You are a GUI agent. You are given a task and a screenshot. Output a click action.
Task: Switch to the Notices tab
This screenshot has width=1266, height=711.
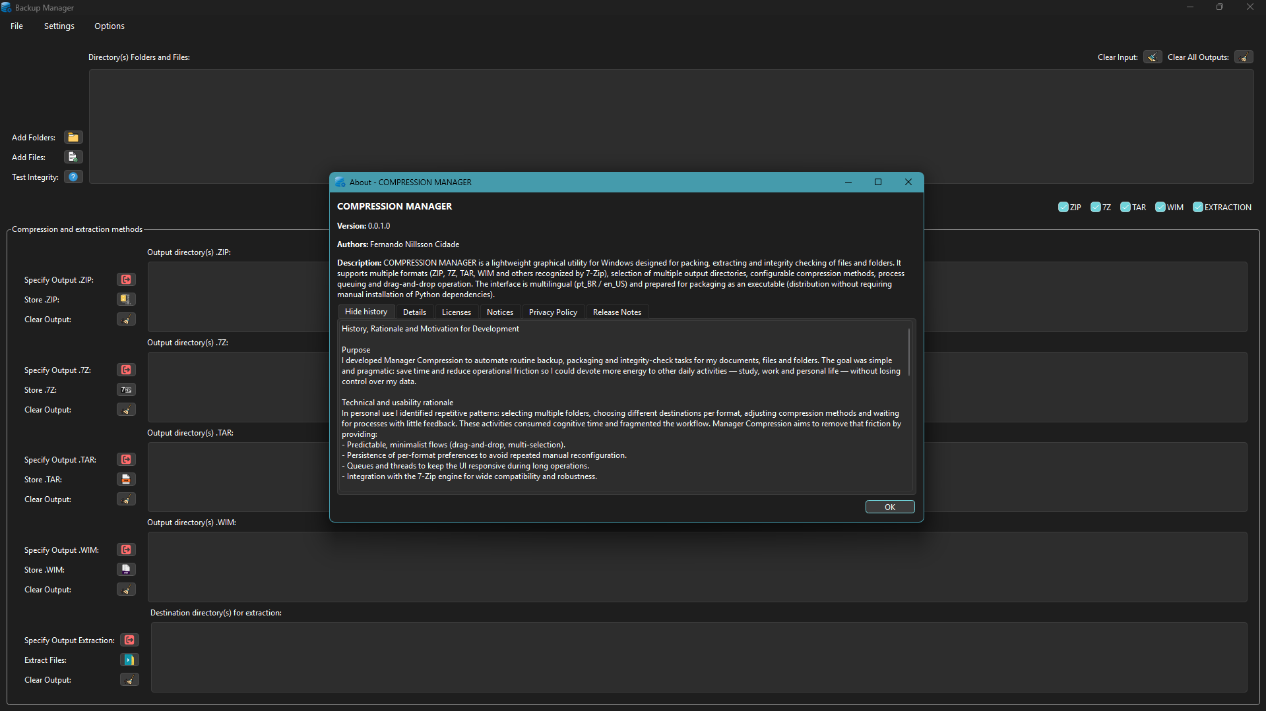click(x=499, y=312)
